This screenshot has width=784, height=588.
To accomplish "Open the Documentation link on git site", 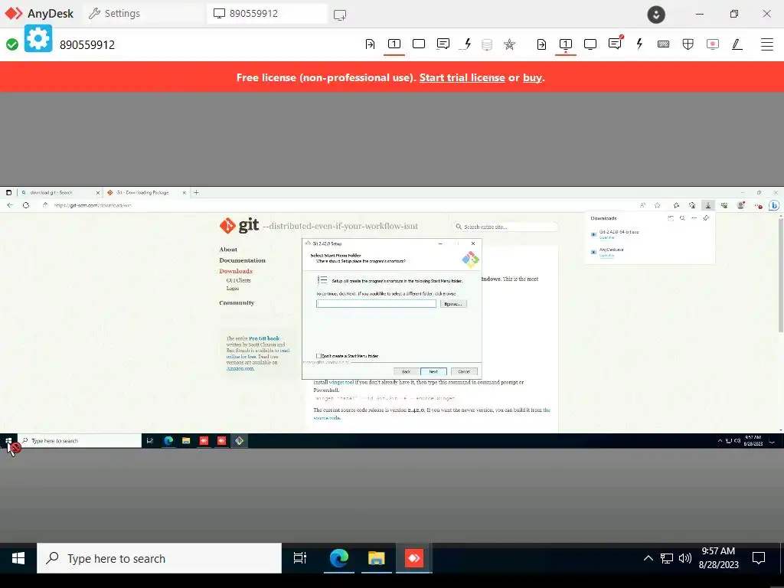I will (243, 260).
